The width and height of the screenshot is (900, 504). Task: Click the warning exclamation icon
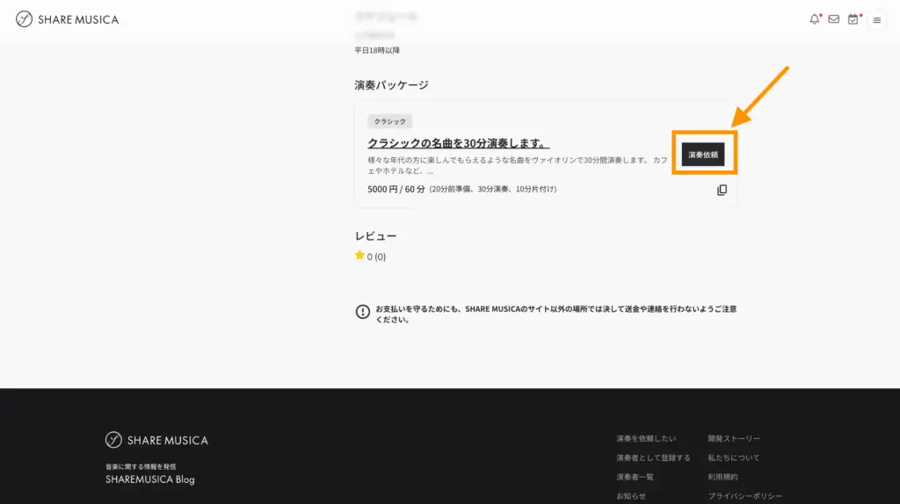click(362, 312)
